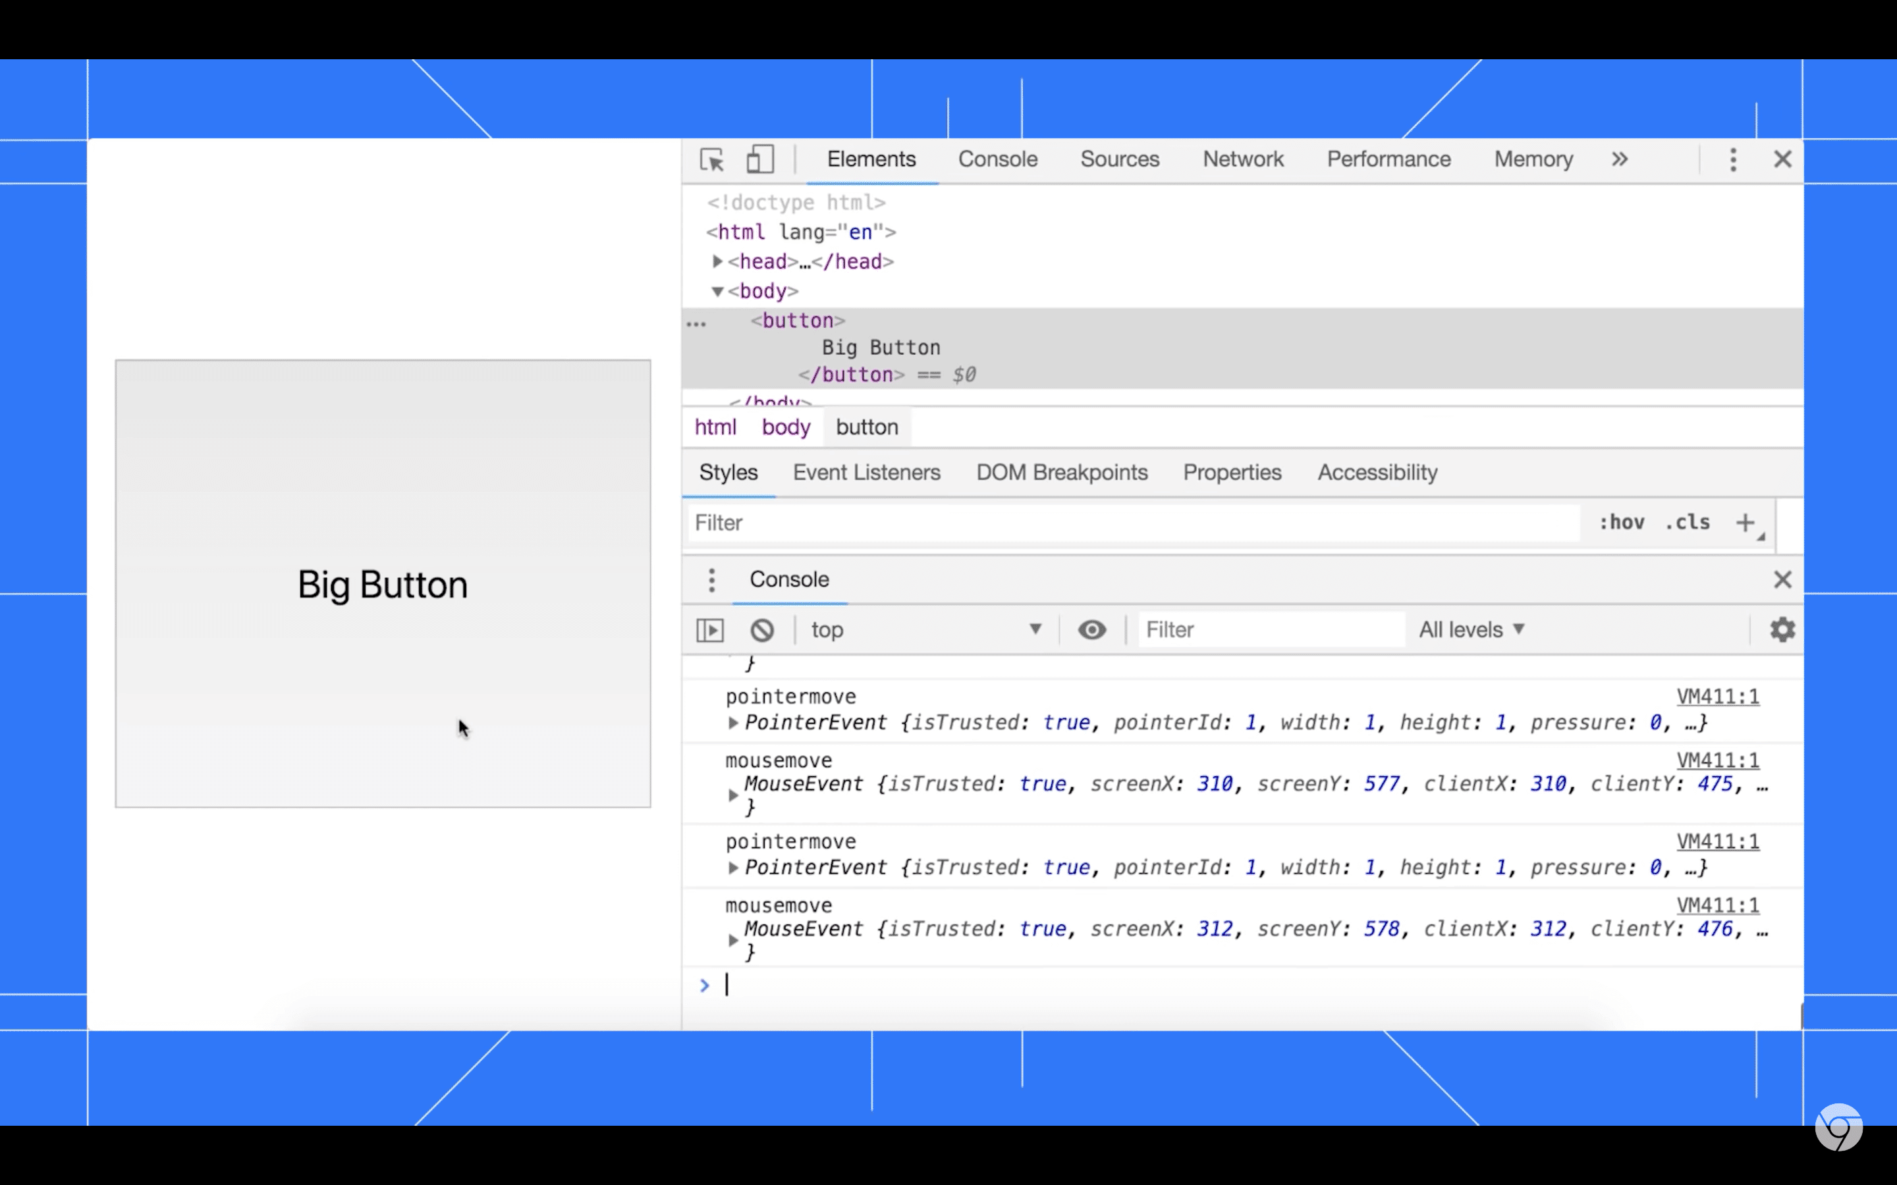Toggle the .cls class editor

[1690, 523]
